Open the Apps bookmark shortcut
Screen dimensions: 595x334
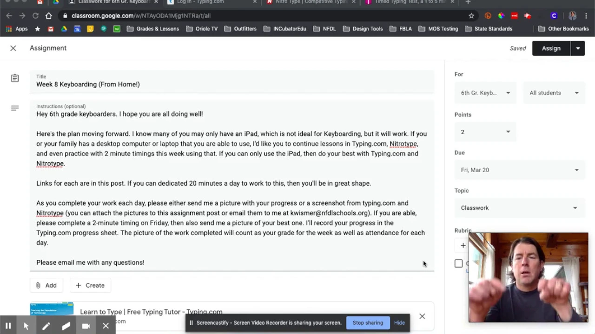click(17, 29)
